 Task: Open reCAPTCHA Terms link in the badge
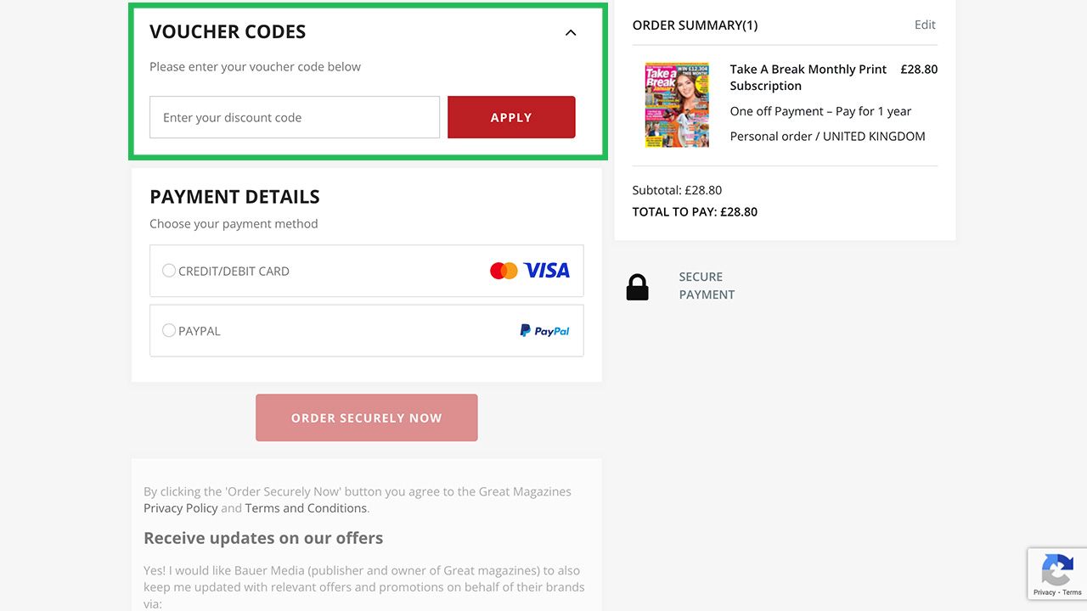(x=1073, y=592)
